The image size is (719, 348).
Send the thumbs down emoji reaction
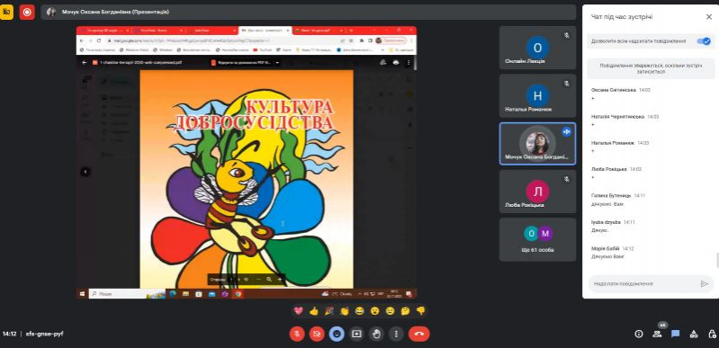[x=420, y=311]
